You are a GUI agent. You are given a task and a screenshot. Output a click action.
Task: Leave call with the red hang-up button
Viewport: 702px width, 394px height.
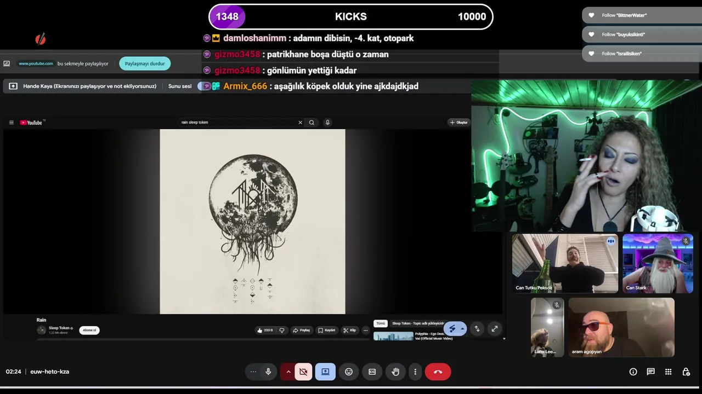[x=438, y=372]
